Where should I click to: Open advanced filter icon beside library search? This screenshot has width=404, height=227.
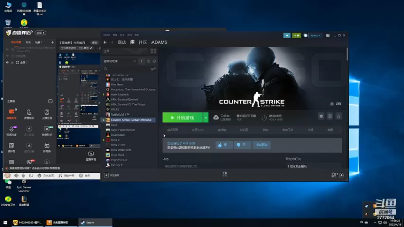pyautogui.click(x=153, y=69)
